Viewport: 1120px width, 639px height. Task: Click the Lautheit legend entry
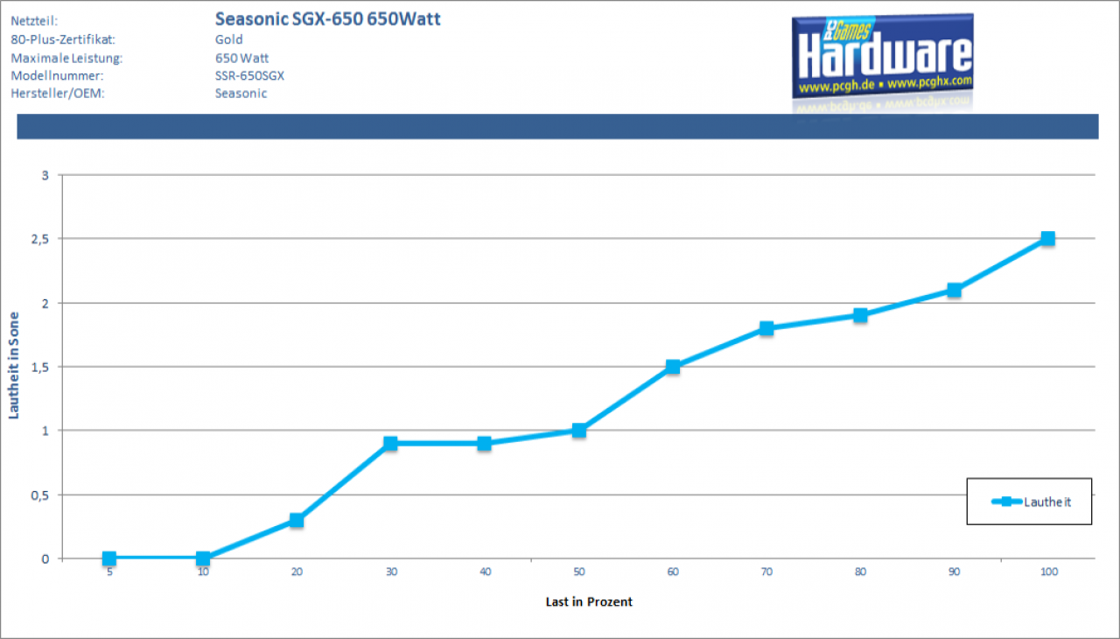point(1030,502)
